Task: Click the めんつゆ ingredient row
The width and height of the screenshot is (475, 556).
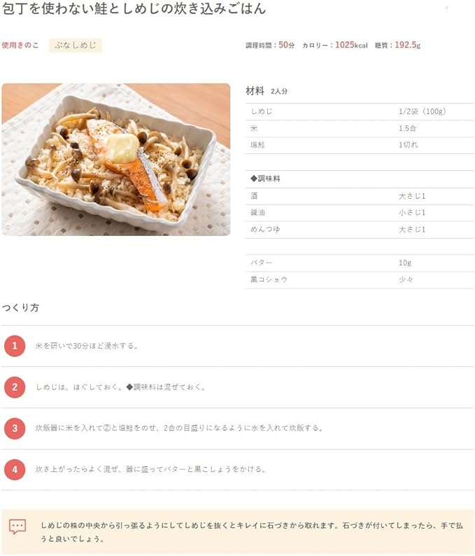Action: pos(360,230)
